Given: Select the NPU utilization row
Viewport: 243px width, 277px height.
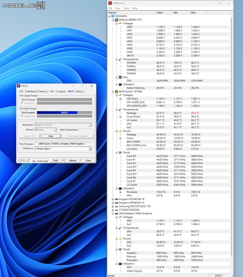Looking at the screenshot, I should pyautogui.click(x=177, y=196).
